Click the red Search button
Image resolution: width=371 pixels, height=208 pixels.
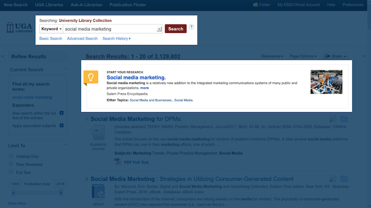pyautogui.click(x=176, y=29)
